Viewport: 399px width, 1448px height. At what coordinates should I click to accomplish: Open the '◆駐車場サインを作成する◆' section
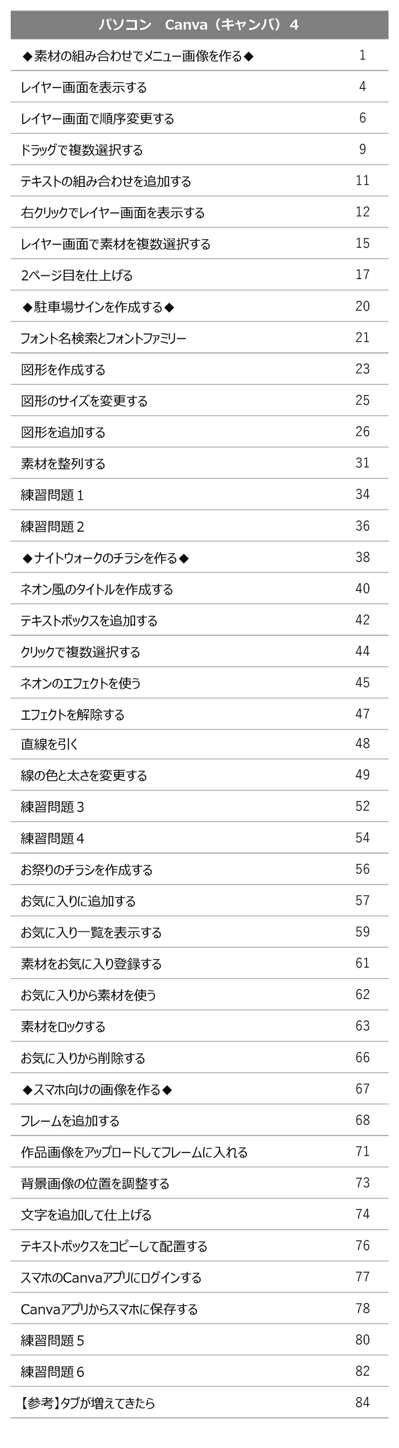click(98, 307)
